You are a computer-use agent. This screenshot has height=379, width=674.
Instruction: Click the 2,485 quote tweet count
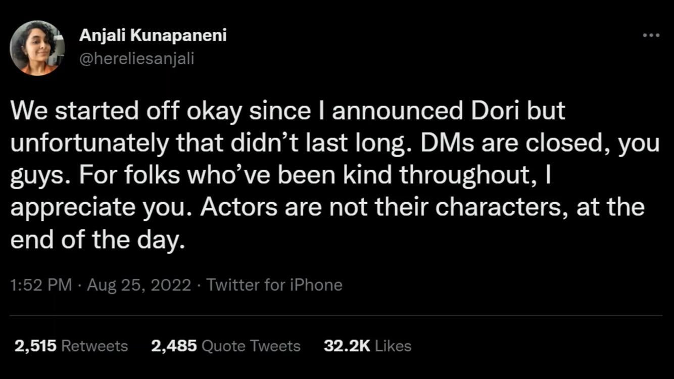[x=173, y=346]
